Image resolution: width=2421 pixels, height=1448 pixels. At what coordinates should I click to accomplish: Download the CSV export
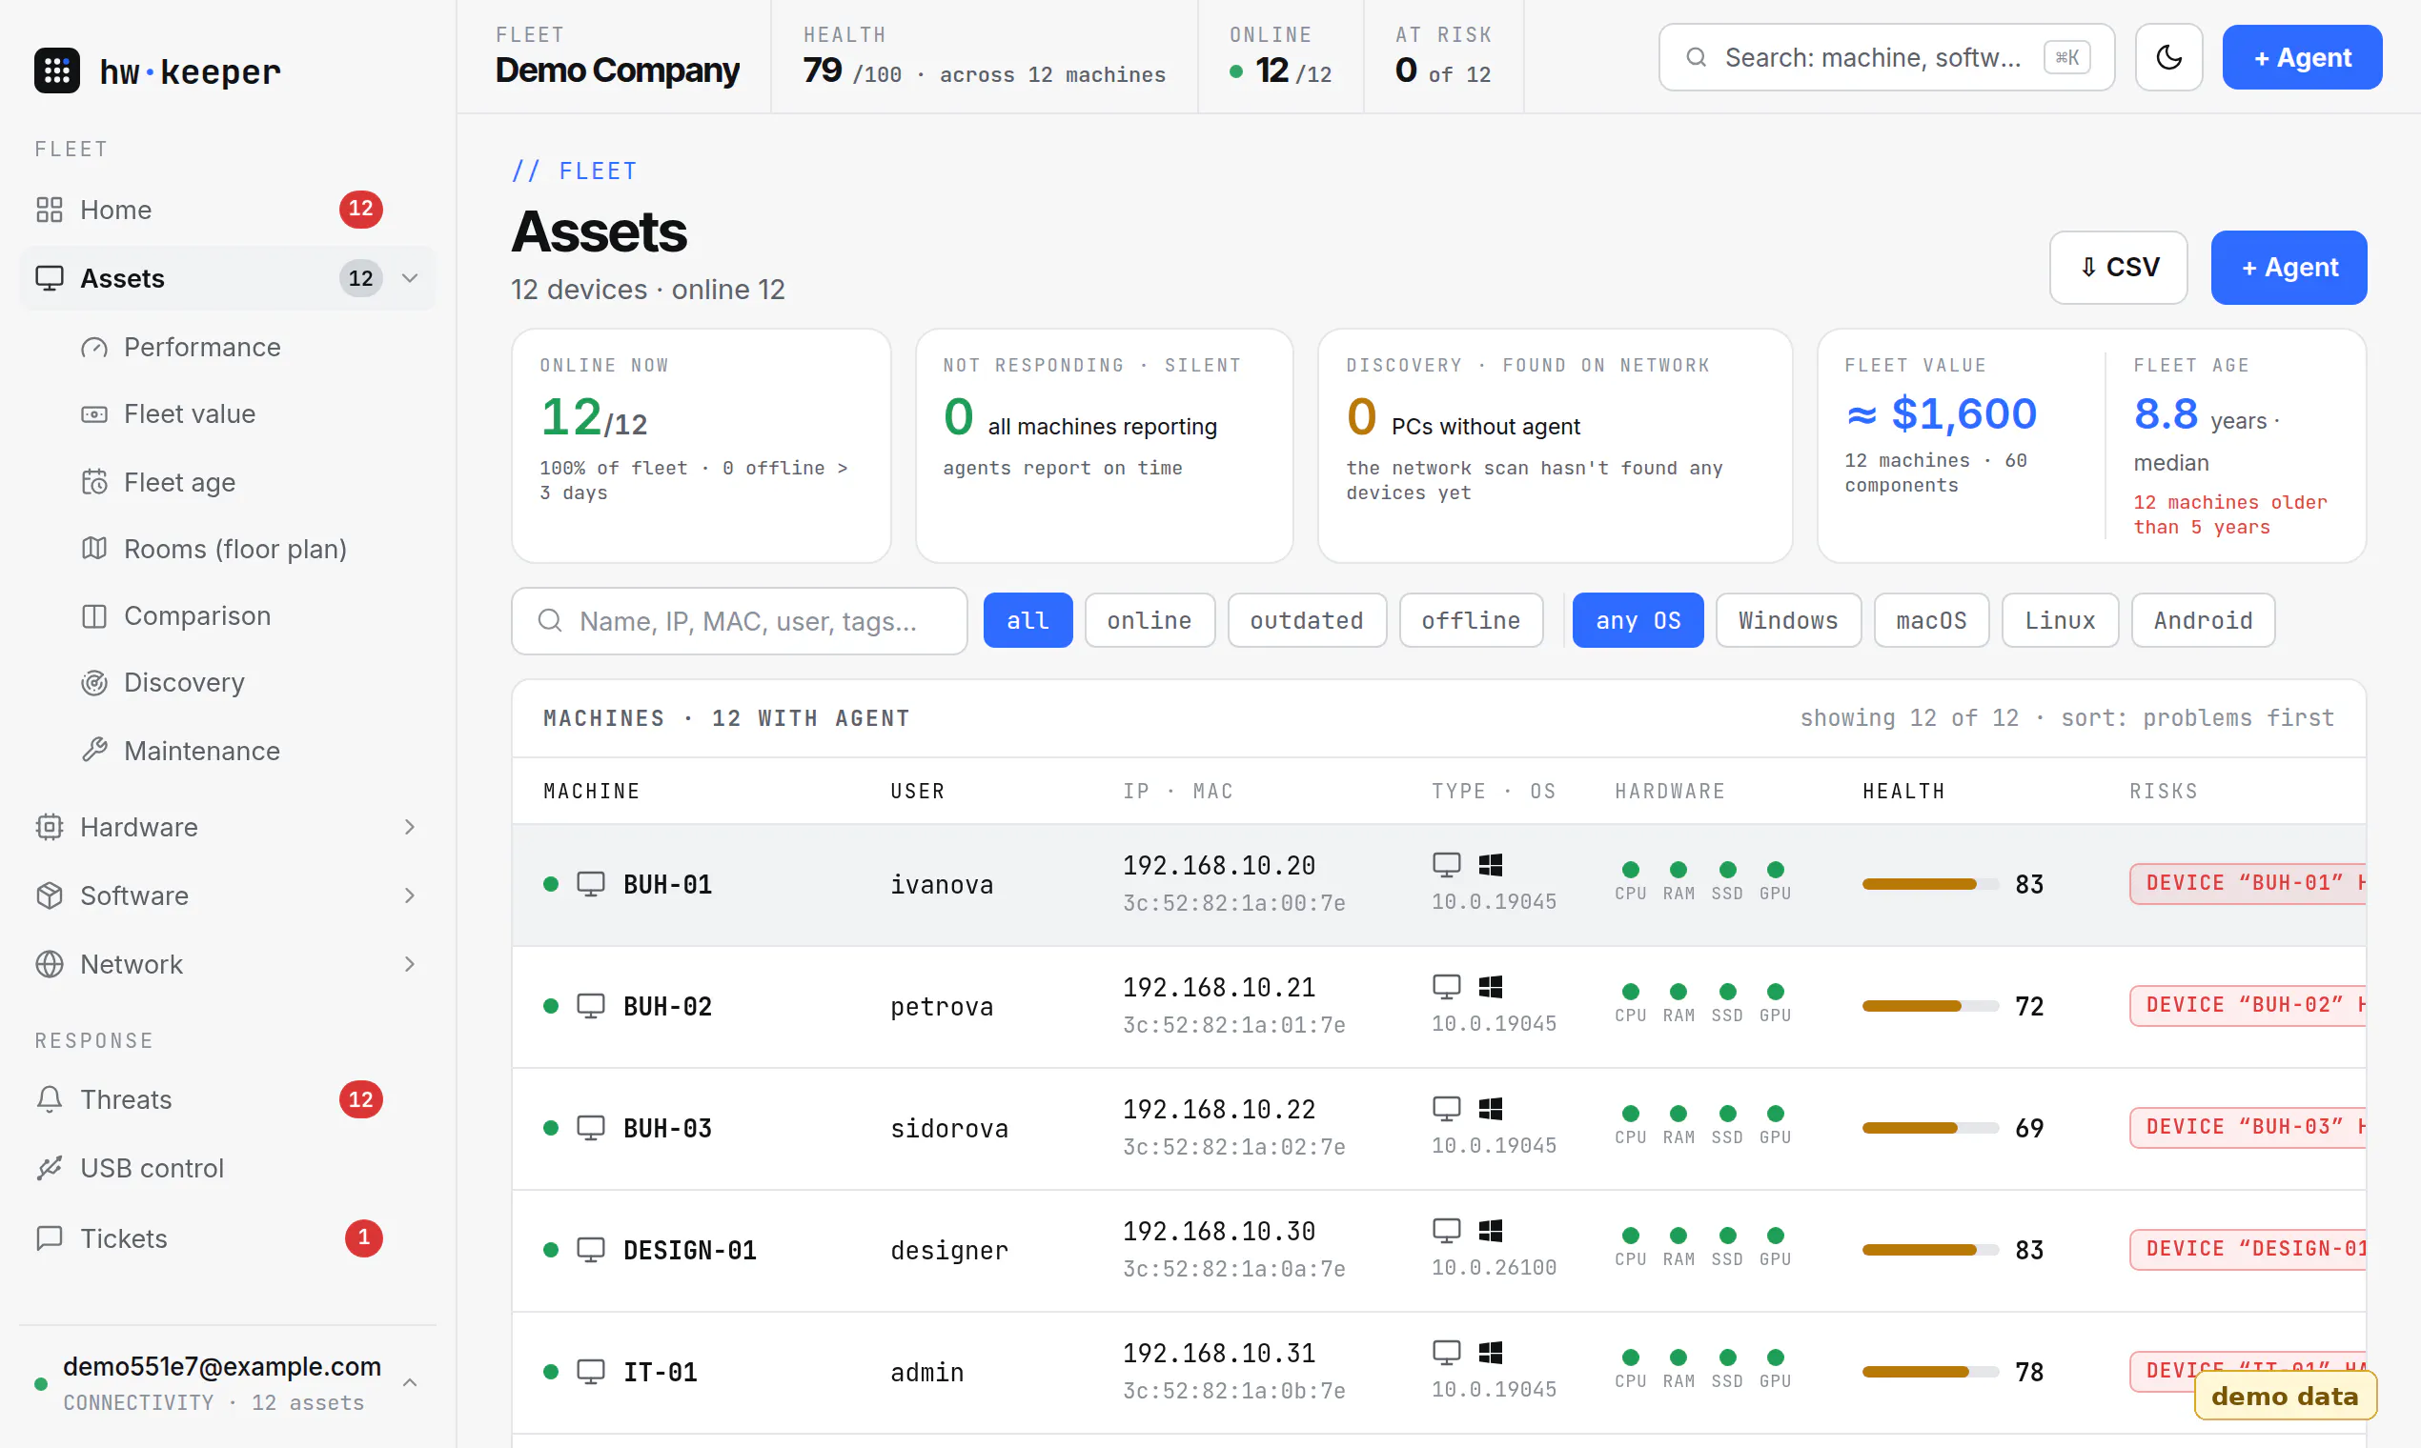pos(2117,268)
